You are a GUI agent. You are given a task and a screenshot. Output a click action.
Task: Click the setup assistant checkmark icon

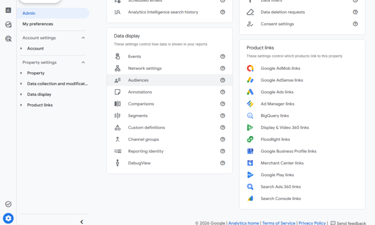[x=8, y=204]
